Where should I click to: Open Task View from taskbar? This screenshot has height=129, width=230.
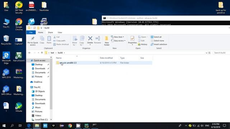[20, 126]
